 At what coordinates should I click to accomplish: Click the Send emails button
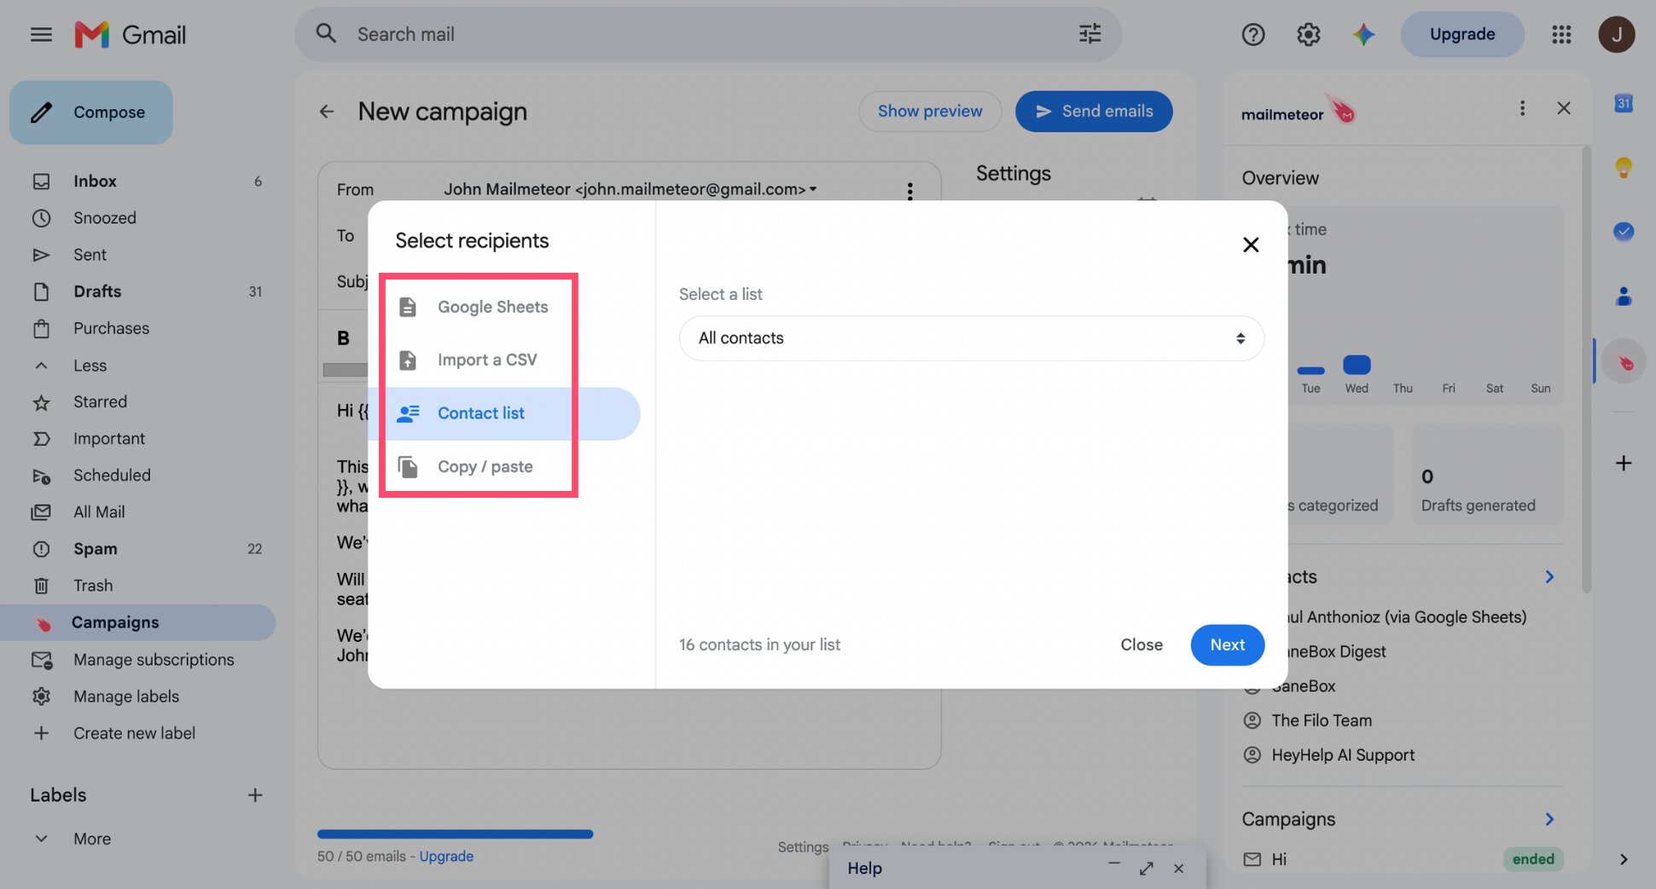pyautogui.click(x=1093, y=112)
